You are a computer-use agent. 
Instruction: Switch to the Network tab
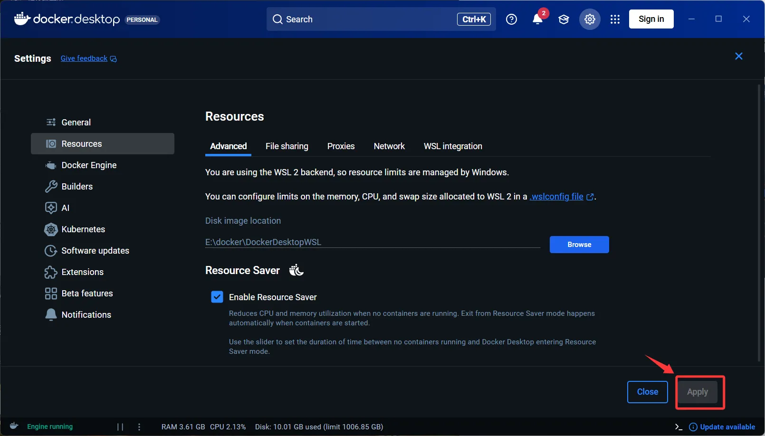click(x=389, y=146)
